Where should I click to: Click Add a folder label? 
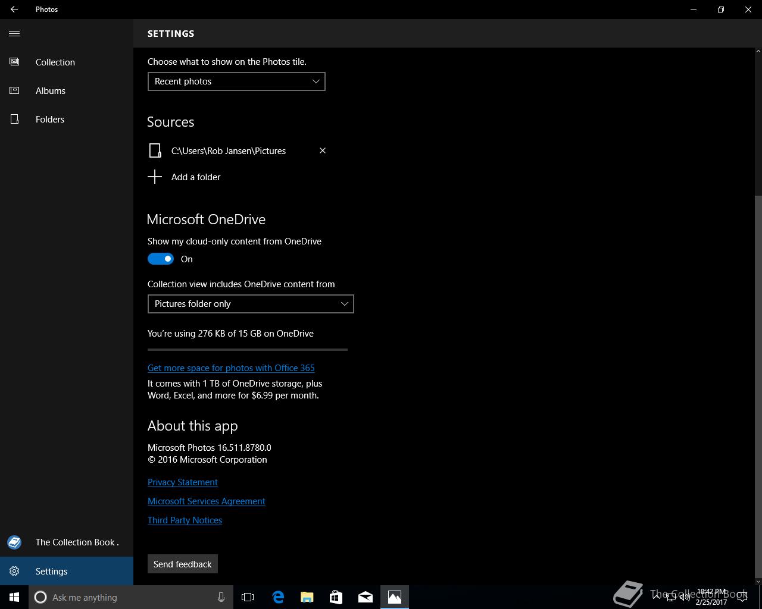[196, 177]
